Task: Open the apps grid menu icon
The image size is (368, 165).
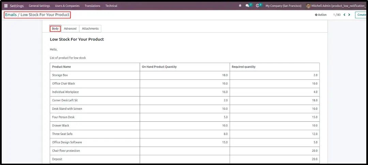Action: point(6,6)
